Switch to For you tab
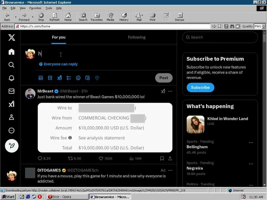Image resolution: width=267 pixels, height=200 pixels. coord(59,37)
